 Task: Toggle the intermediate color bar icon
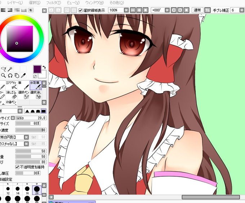pos(17,10)
